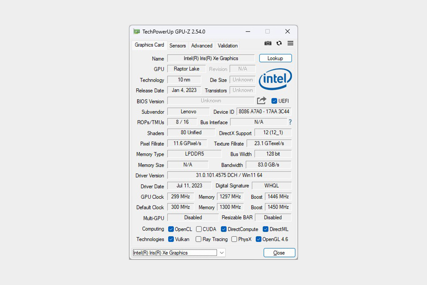The height and width of the screenshot is (285, 427).
Task: Enable the Ray Tracing checkbox
Action: [199, 239]
